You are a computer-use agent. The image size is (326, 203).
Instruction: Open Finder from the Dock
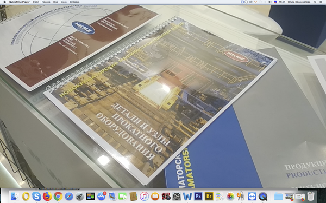15,196
